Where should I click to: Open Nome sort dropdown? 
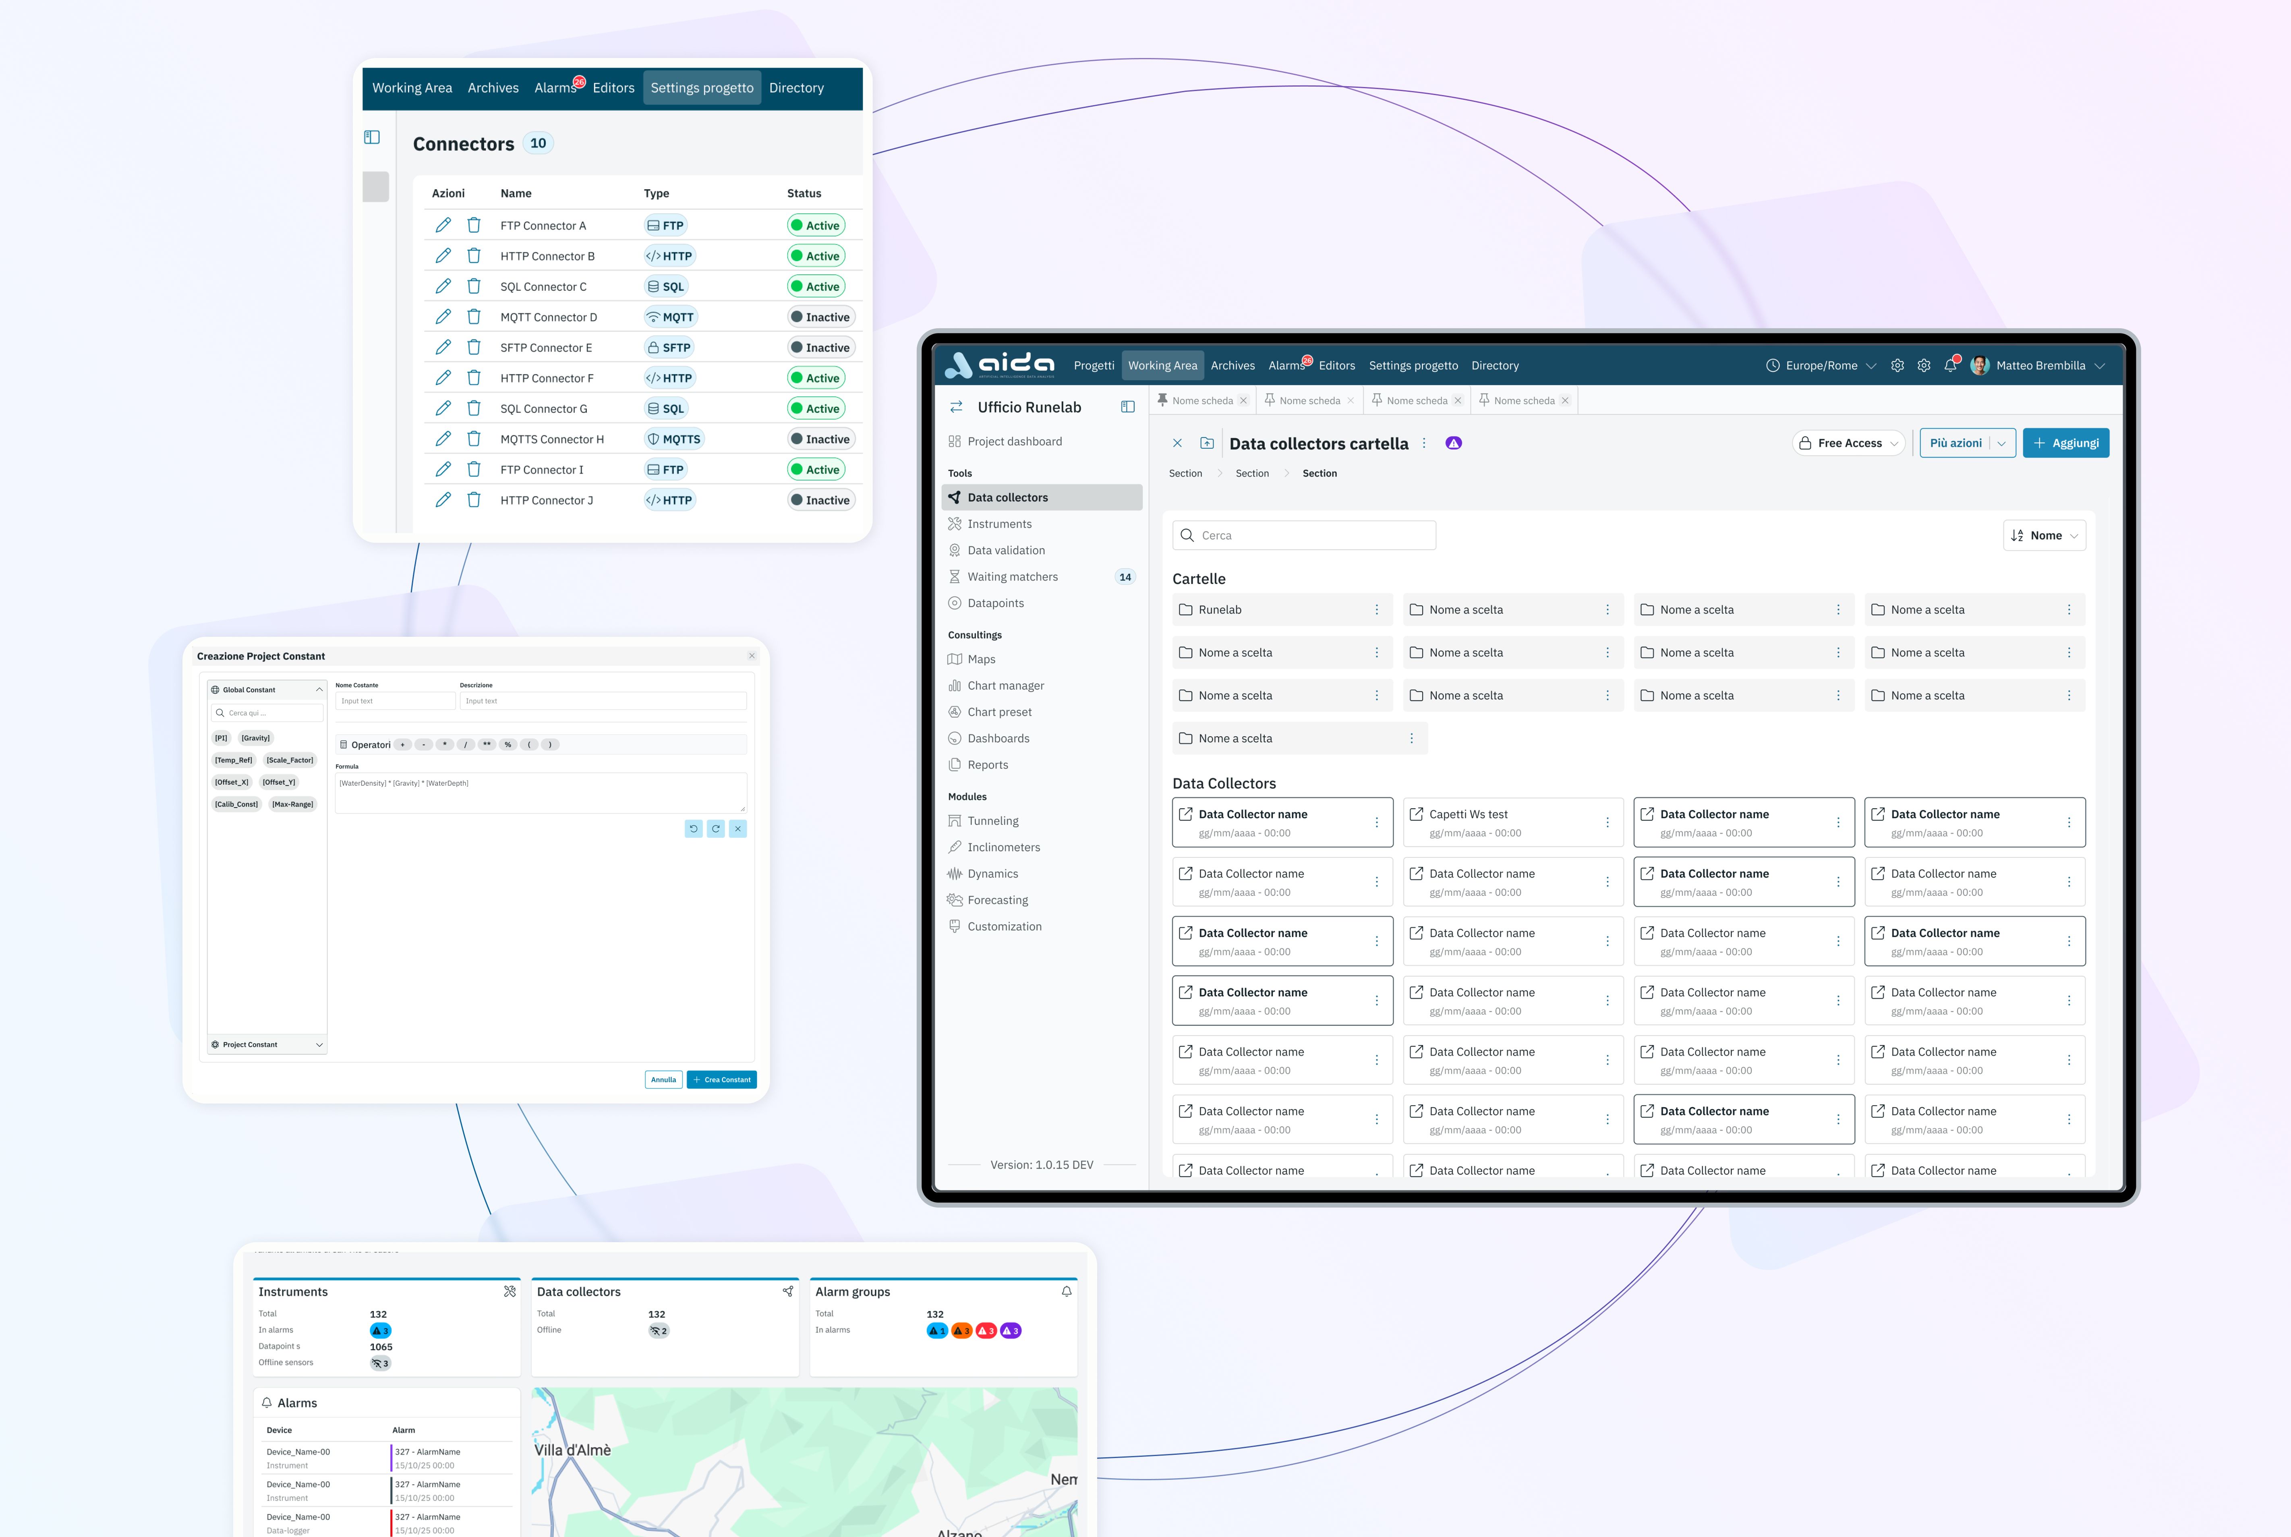[2044, 535]
